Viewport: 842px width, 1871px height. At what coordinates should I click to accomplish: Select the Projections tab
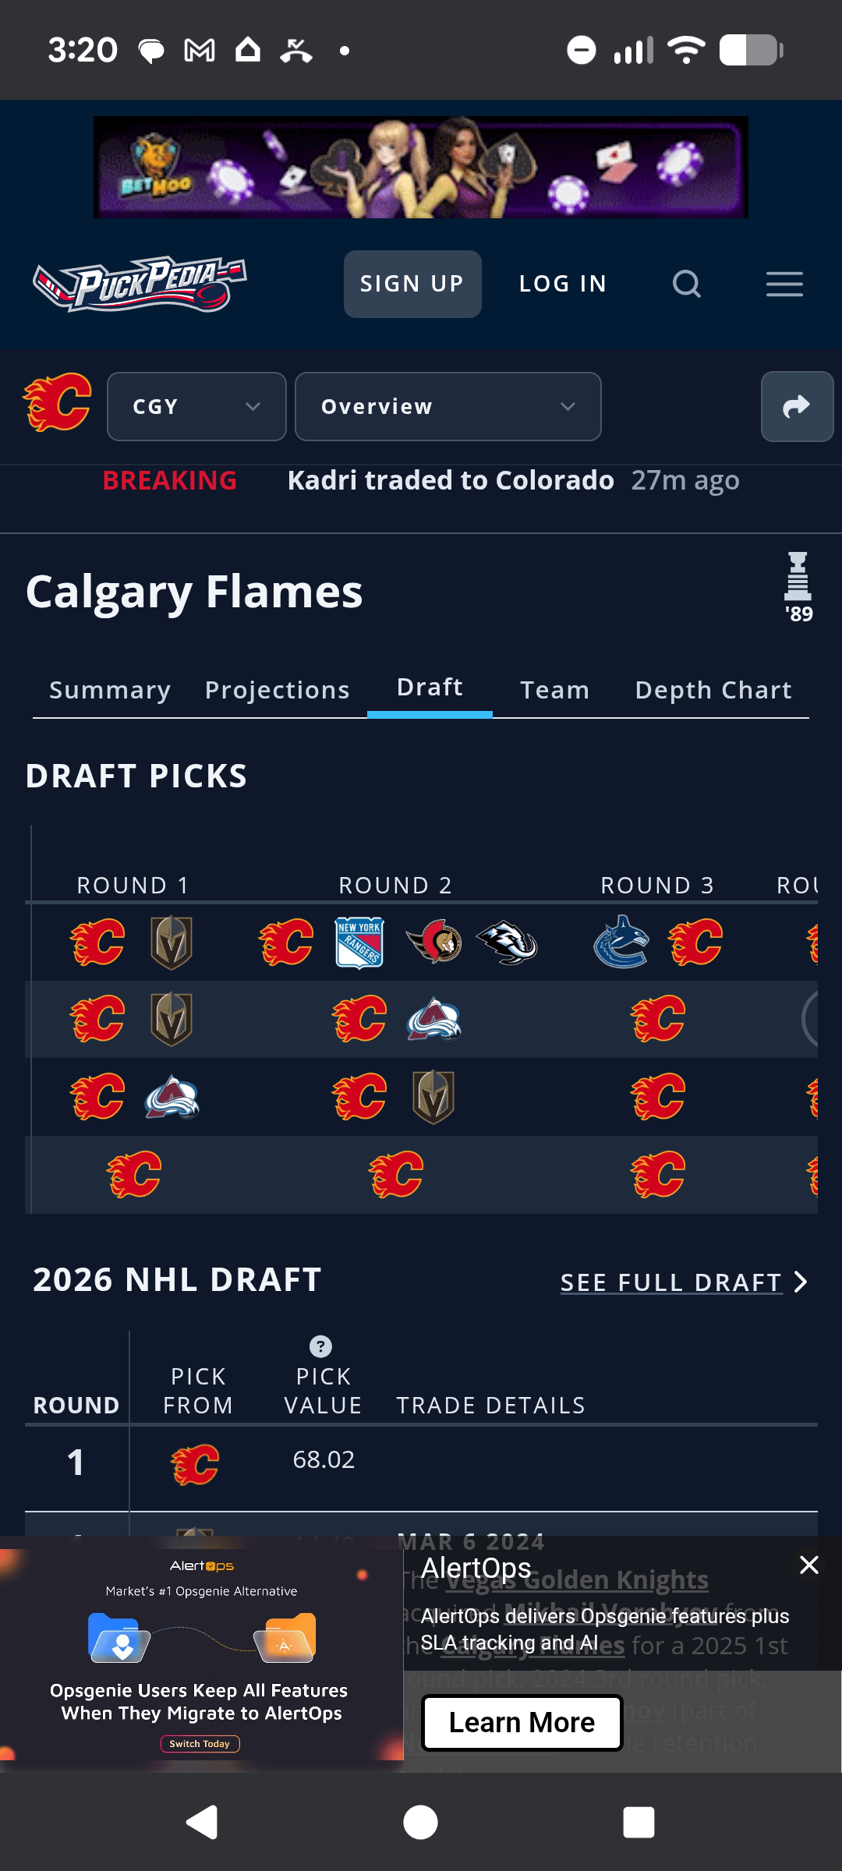pos(277,690)
